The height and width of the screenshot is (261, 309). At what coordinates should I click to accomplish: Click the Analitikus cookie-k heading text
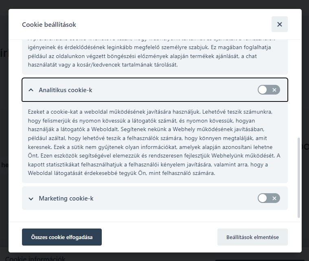(x=66, y=90)
